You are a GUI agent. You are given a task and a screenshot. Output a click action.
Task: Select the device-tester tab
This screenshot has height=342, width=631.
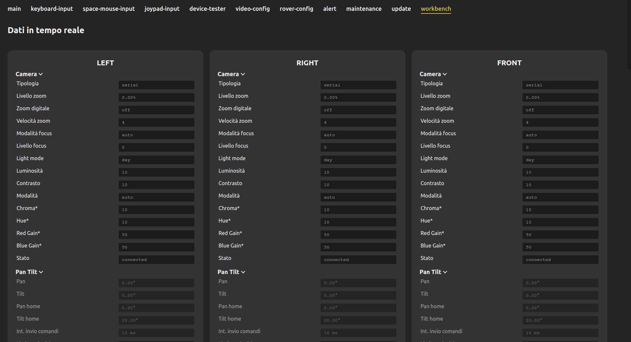click(x=207, y=9)
